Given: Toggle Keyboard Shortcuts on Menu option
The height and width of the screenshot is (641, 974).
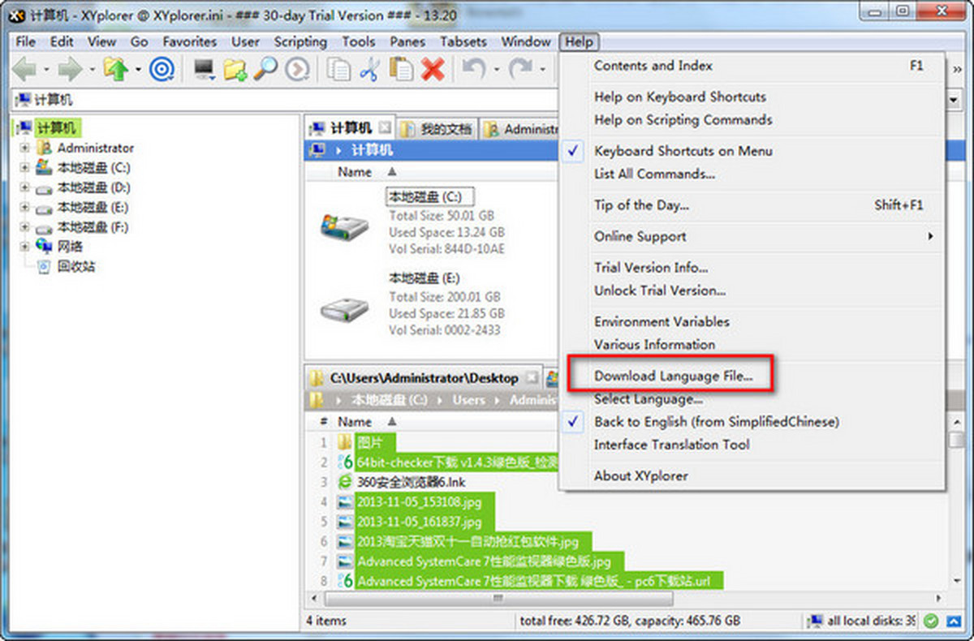Looking at the screenshot, I should click(683, 151).
